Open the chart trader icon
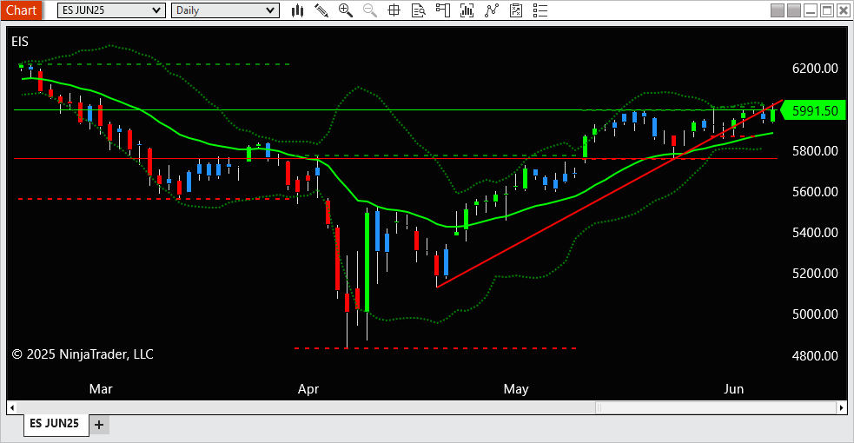The image size is (854, 443). [x=443, y=10]
